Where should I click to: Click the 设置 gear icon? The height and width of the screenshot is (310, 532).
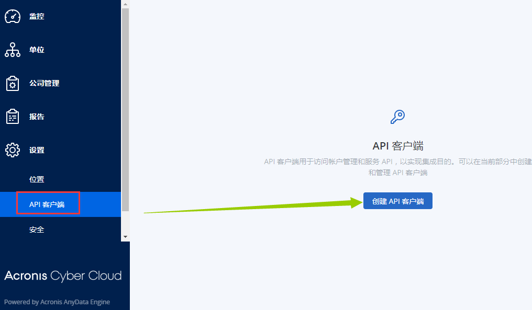tap(13, 150)
